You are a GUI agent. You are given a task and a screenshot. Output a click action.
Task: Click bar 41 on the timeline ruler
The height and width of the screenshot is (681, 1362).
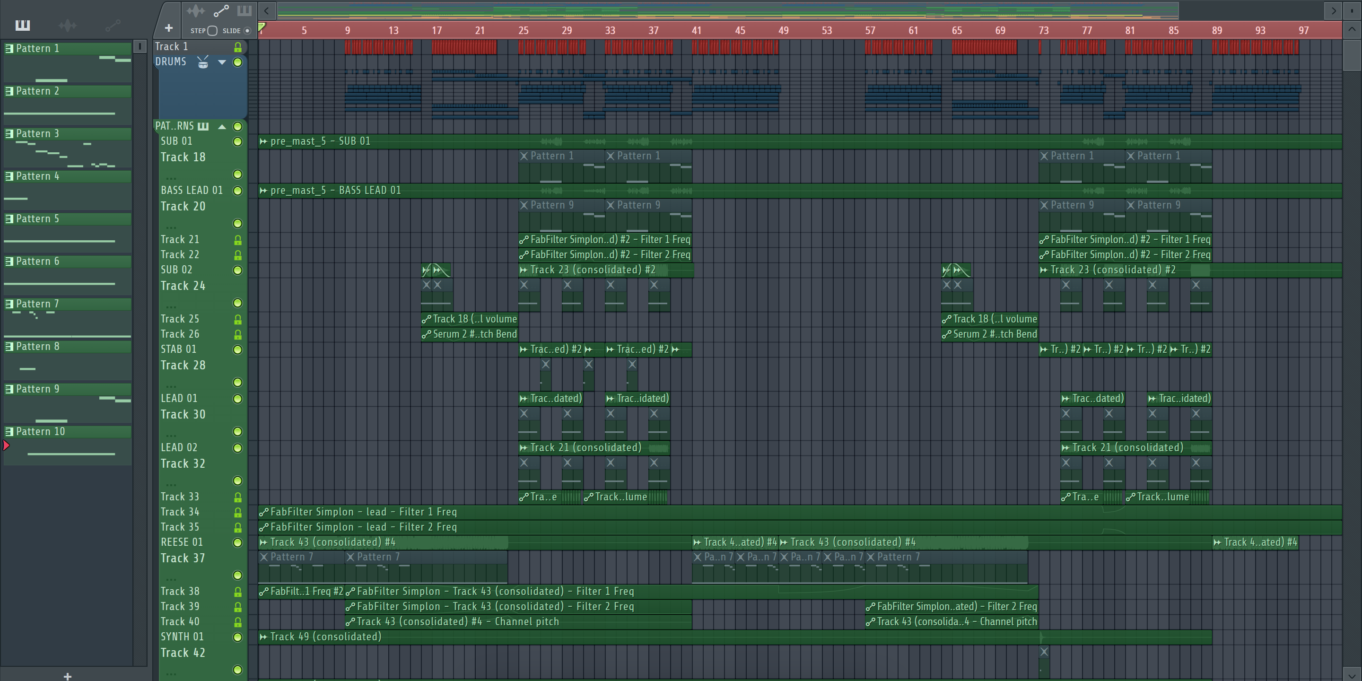[x=696, y=31]
